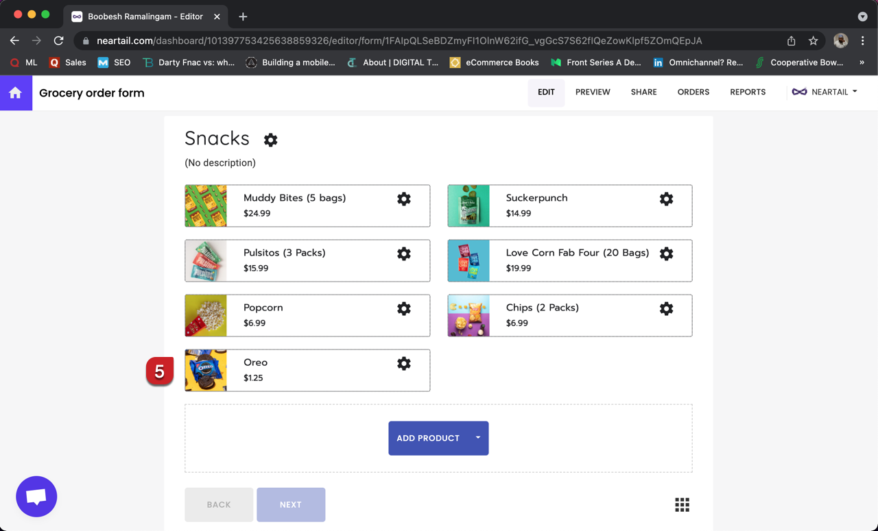Reload the page using the refresh icon
This screenshot has width=878, height=531.
[58, 40]
